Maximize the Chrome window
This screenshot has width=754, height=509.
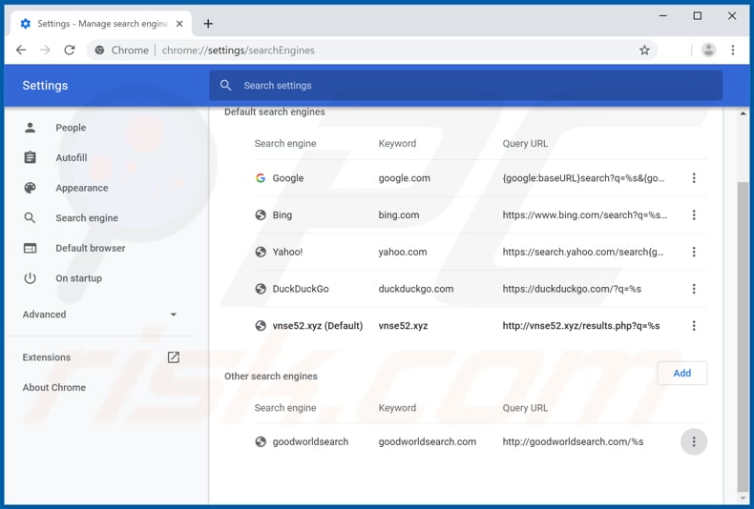click(698, 16)
